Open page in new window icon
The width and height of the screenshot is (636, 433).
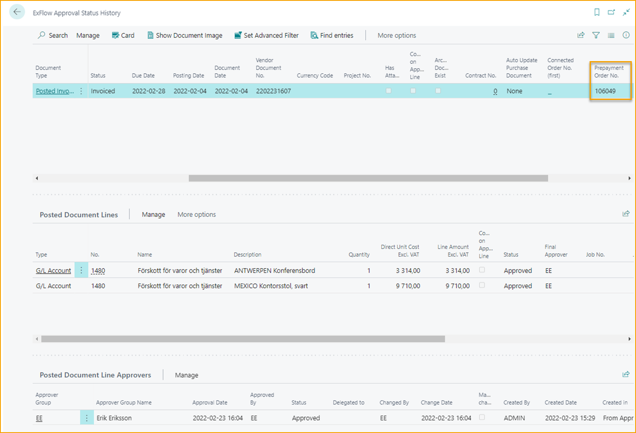(x=611, y=12)
